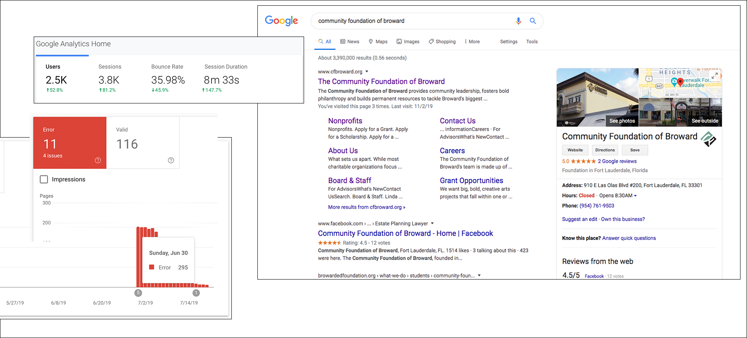Switch to the News search tab
Image resolution: width=747 pixels, height=338 pixels.
pyautogui.click(x=350, y=42)
